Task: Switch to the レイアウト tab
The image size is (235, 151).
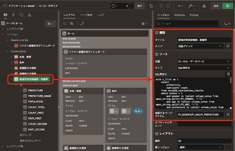Action: coord(69,15)
